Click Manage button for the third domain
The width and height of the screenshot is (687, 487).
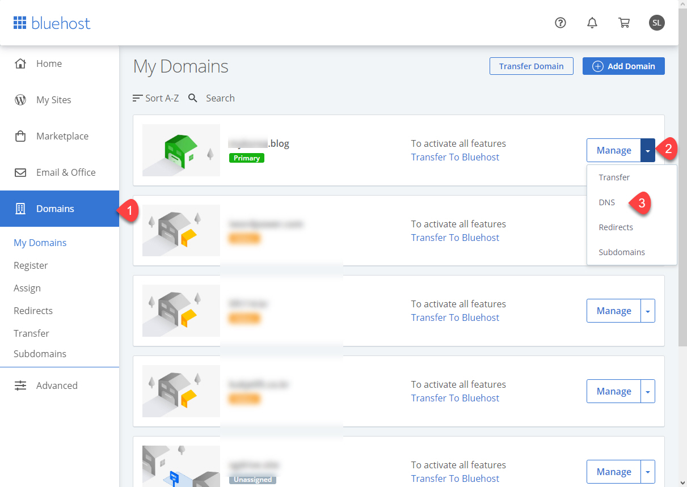pos(614,311)
